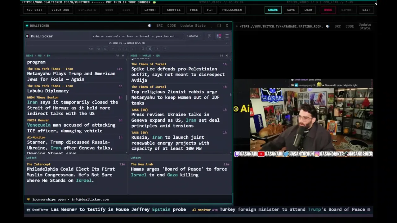This screenshot has width=397, height=223.
Task: Open 'Netanyahu Plays Trump and American Jews' headline
Action: click(71, 77)
